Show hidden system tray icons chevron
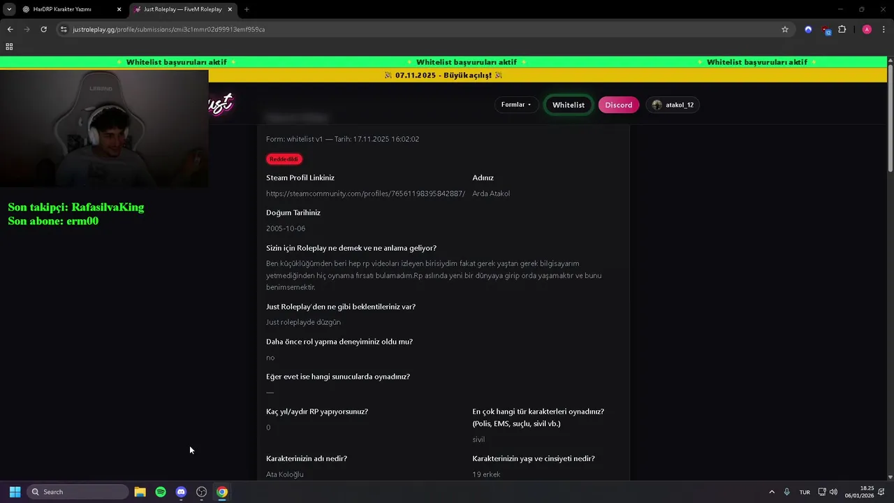 [x=772, y=492]
